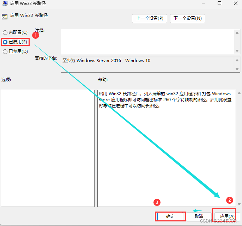The width and height of the screenshot is (242, 226).
Task: Go to 下一个设置(N)
Action: coord(188,19)
